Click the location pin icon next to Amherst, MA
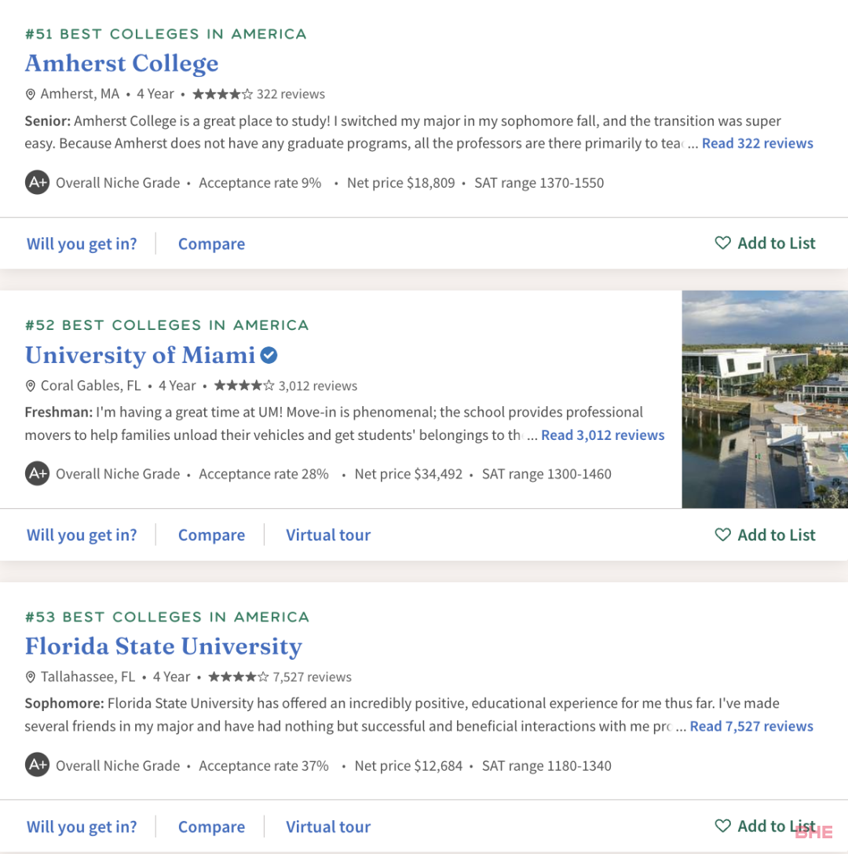 (31, 94)
